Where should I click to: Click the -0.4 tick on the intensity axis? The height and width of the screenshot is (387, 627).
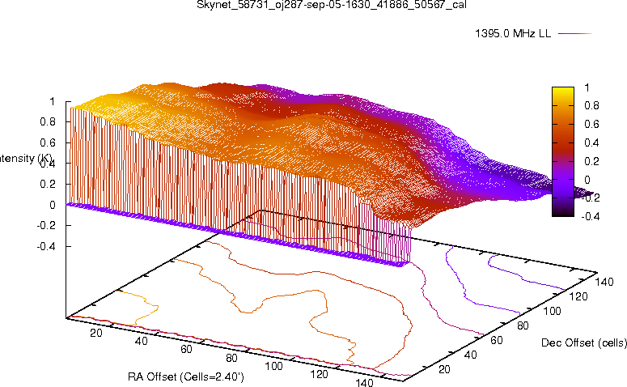pyautogui.click(x=46, y=246)
